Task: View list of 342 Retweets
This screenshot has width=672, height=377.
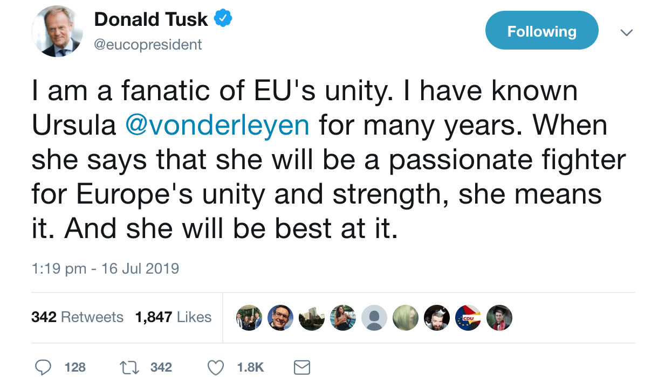Action: pos(77,317)
